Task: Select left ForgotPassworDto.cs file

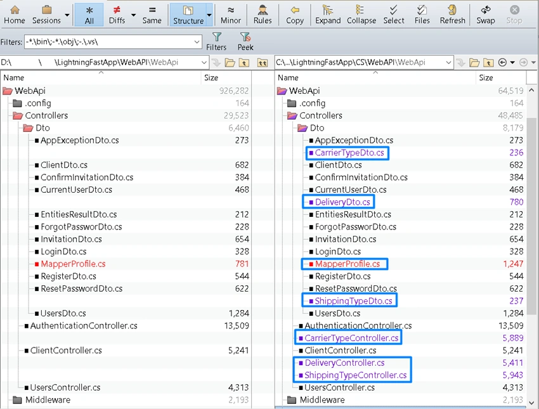Action: 81,227
